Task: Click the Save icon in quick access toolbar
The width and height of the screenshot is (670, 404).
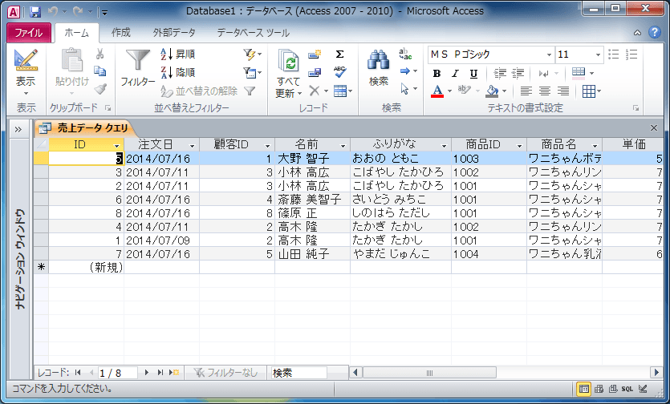Action: (x=35, y=11)
